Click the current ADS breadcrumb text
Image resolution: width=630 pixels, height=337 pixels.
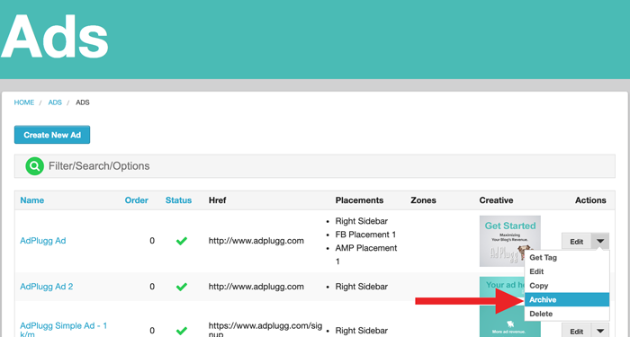tap(83, 102)
